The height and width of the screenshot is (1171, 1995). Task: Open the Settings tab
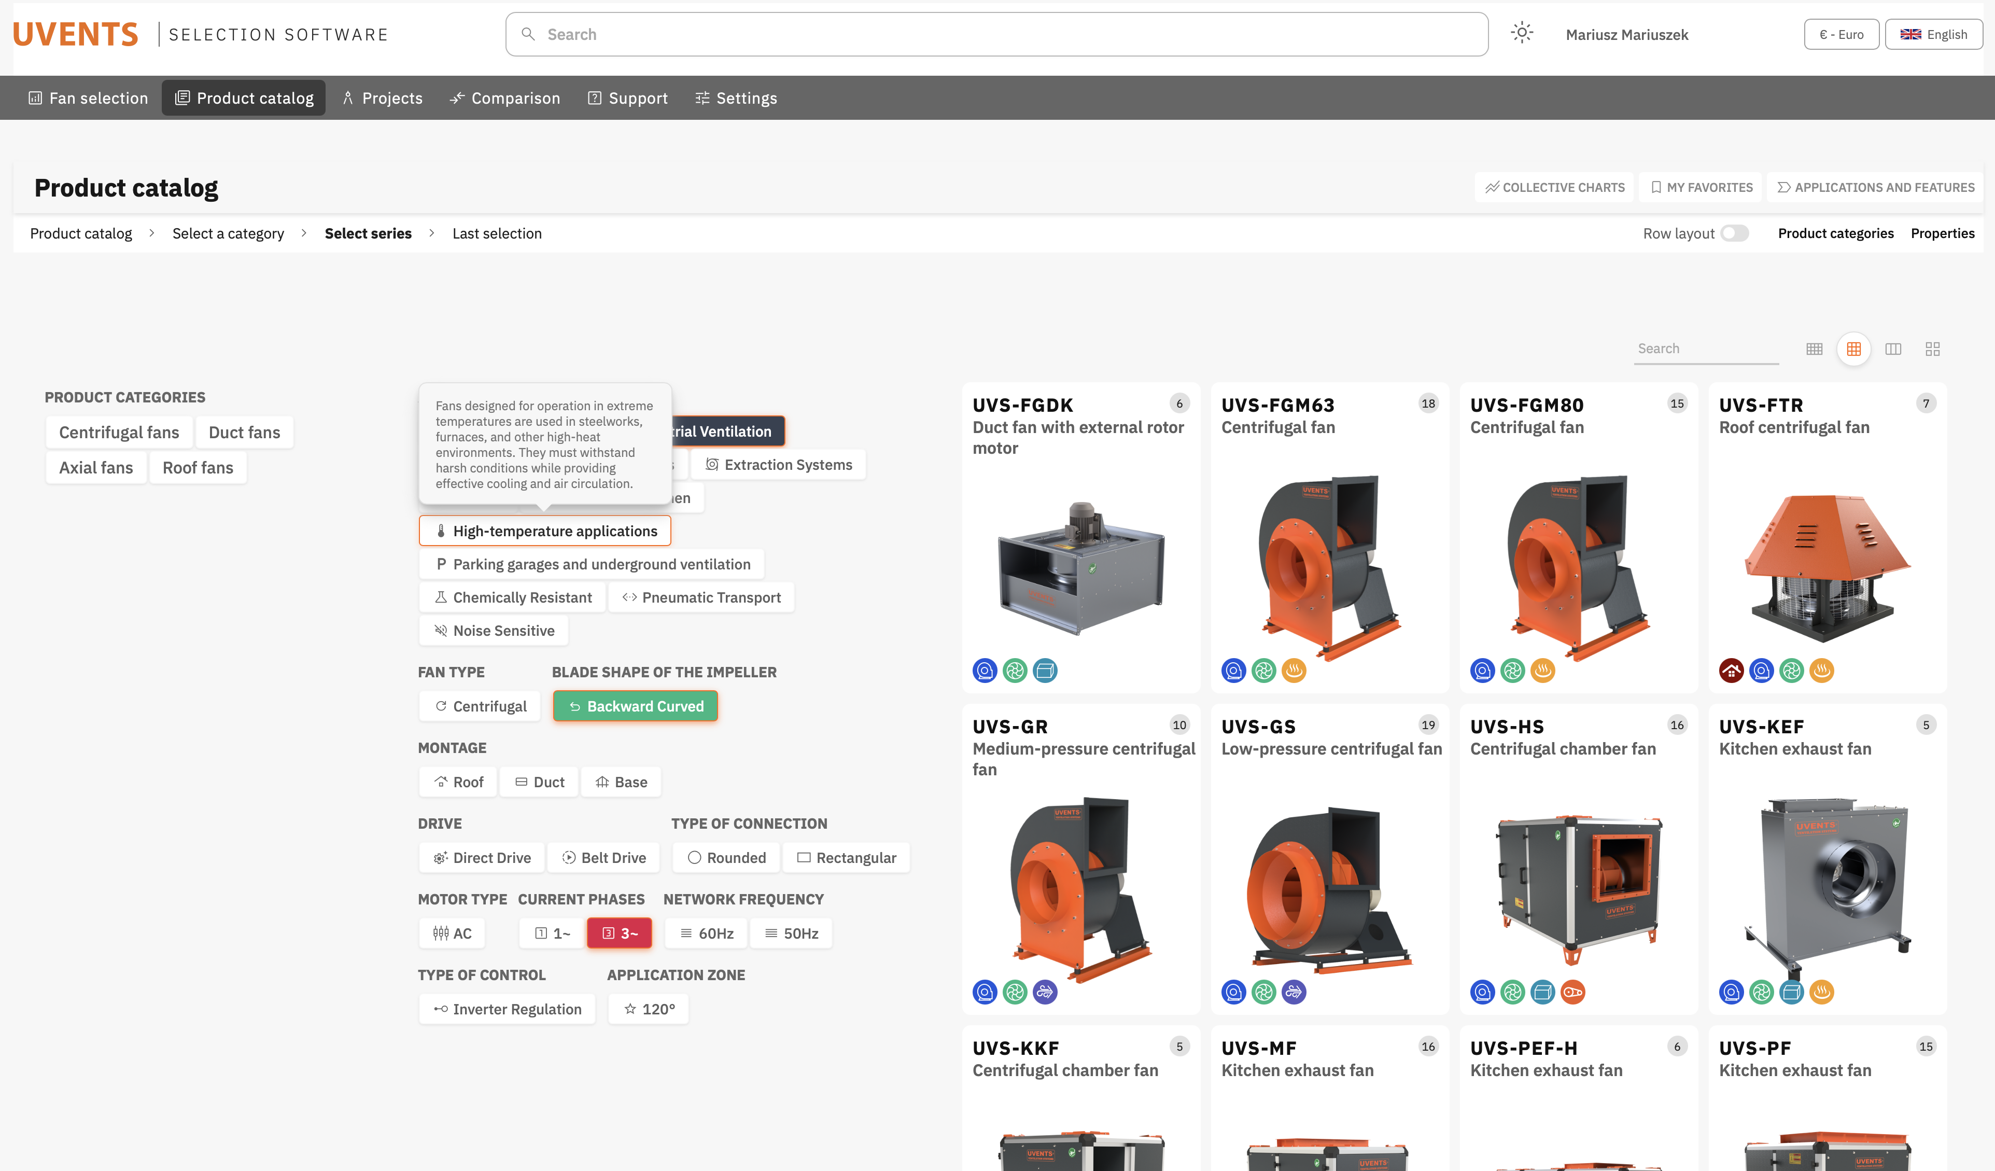[736, 98]
